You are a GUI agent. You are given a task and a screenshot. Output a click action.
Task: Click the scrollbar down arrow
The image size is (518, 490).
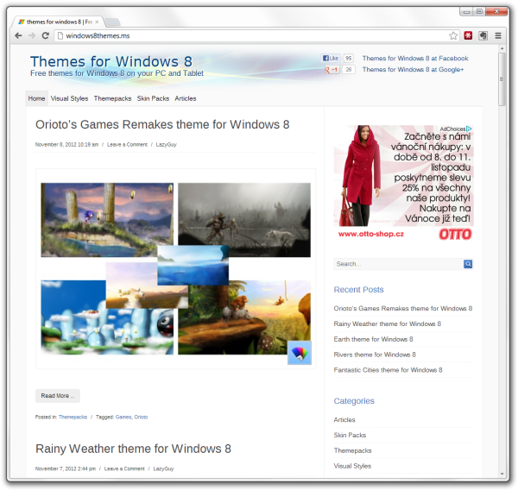(502, 474)
